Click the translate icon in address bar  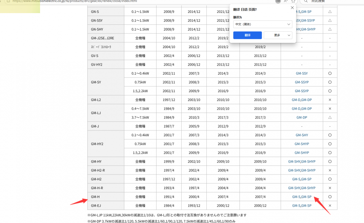(278, 1)
